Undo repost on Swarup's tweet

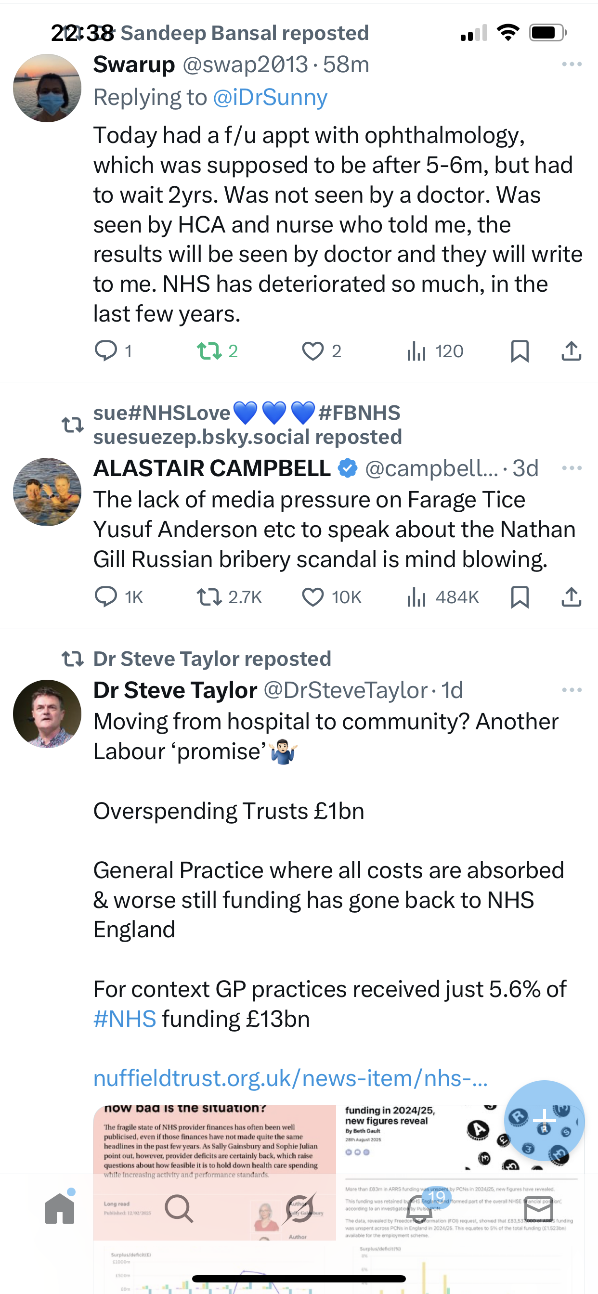[209, 350]
